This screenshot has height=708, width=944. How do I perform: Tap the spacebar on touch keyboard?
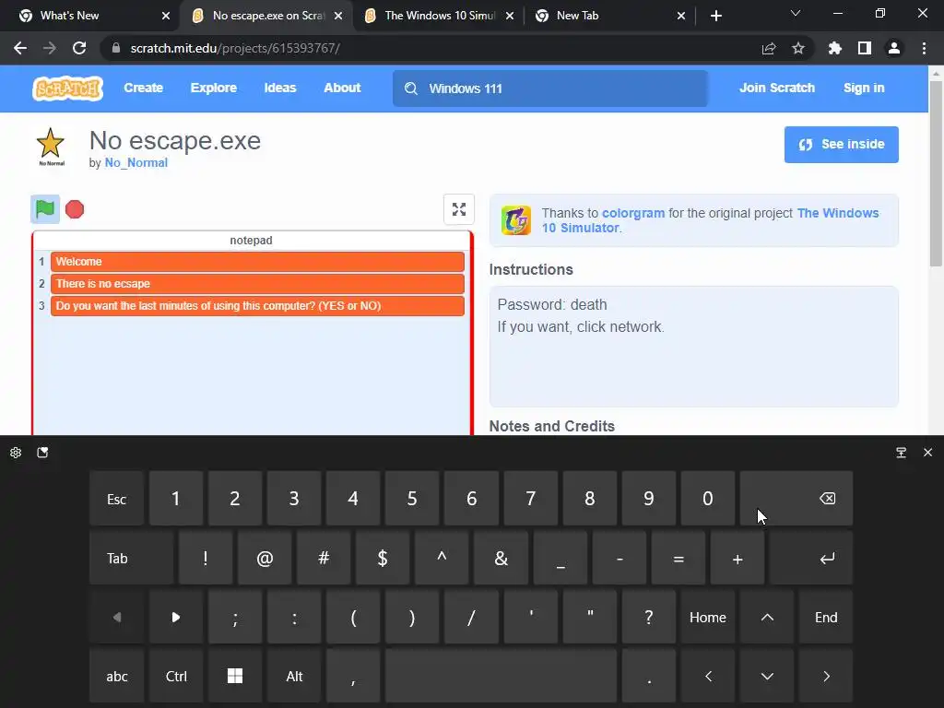click(x=501, y=676)
